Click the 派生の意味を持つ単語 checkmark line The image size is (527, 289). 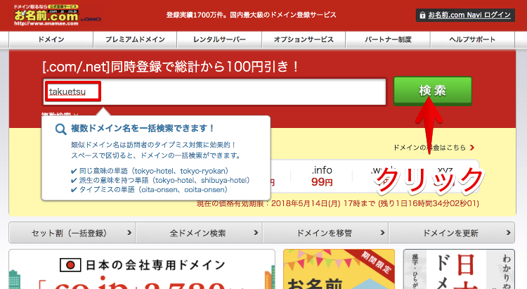161,180
